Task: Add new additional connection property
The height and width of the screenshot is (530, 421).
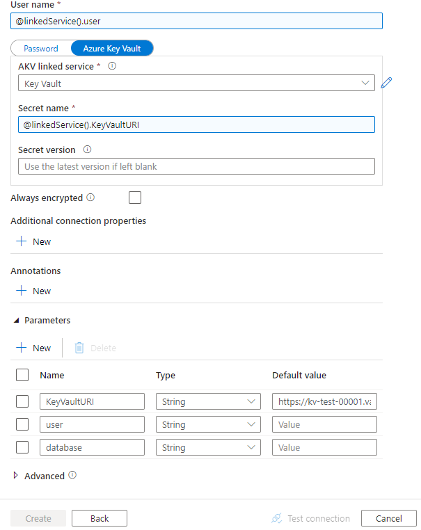Action: tap(33, 241)
